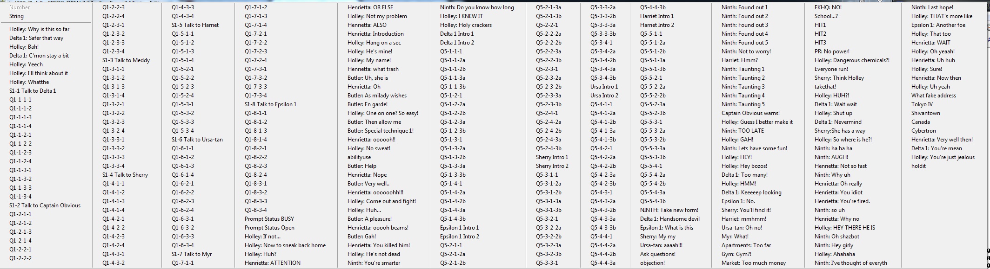This screenshot has height=269, width=990.
Task: Select 'Ninth: Found out 3'
Action: (745, 25)
